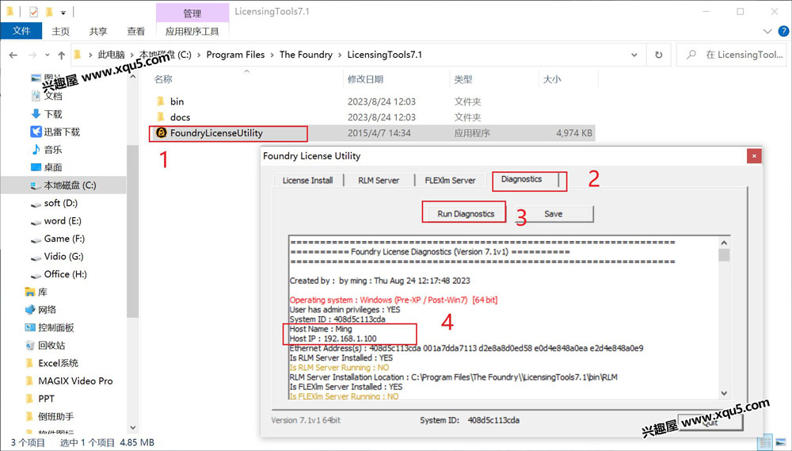Click the Host IP : 192.168.1.100 line
This screenshot has height=451, width=792.
point(333,338)
